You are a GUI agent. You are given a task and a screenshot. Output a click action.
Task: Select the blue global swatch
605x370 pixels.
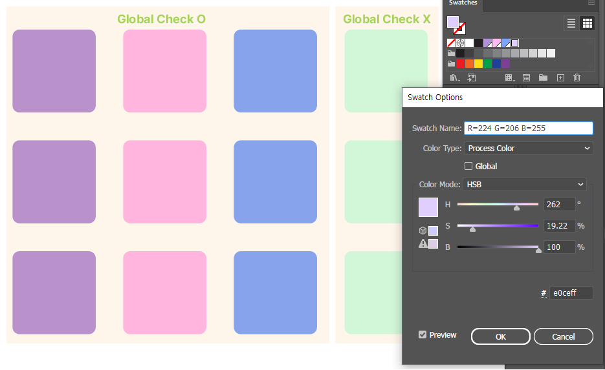tap(505, 43)
